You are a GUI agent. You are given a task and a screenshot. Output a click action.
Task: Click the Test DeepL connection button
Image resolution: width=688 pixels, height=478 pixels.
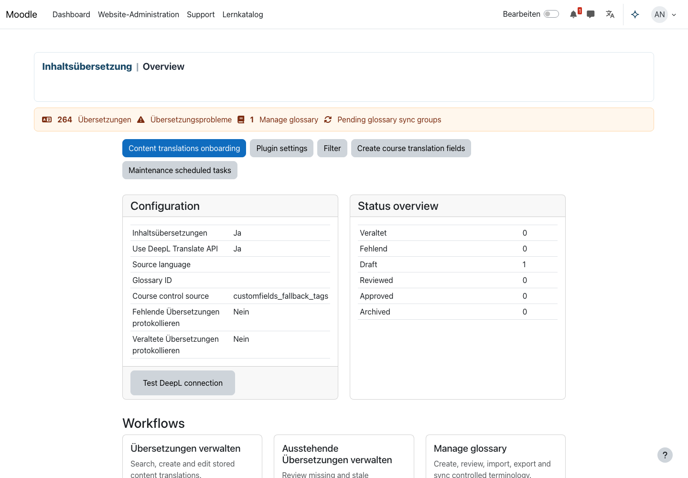[x=183, y=383]
